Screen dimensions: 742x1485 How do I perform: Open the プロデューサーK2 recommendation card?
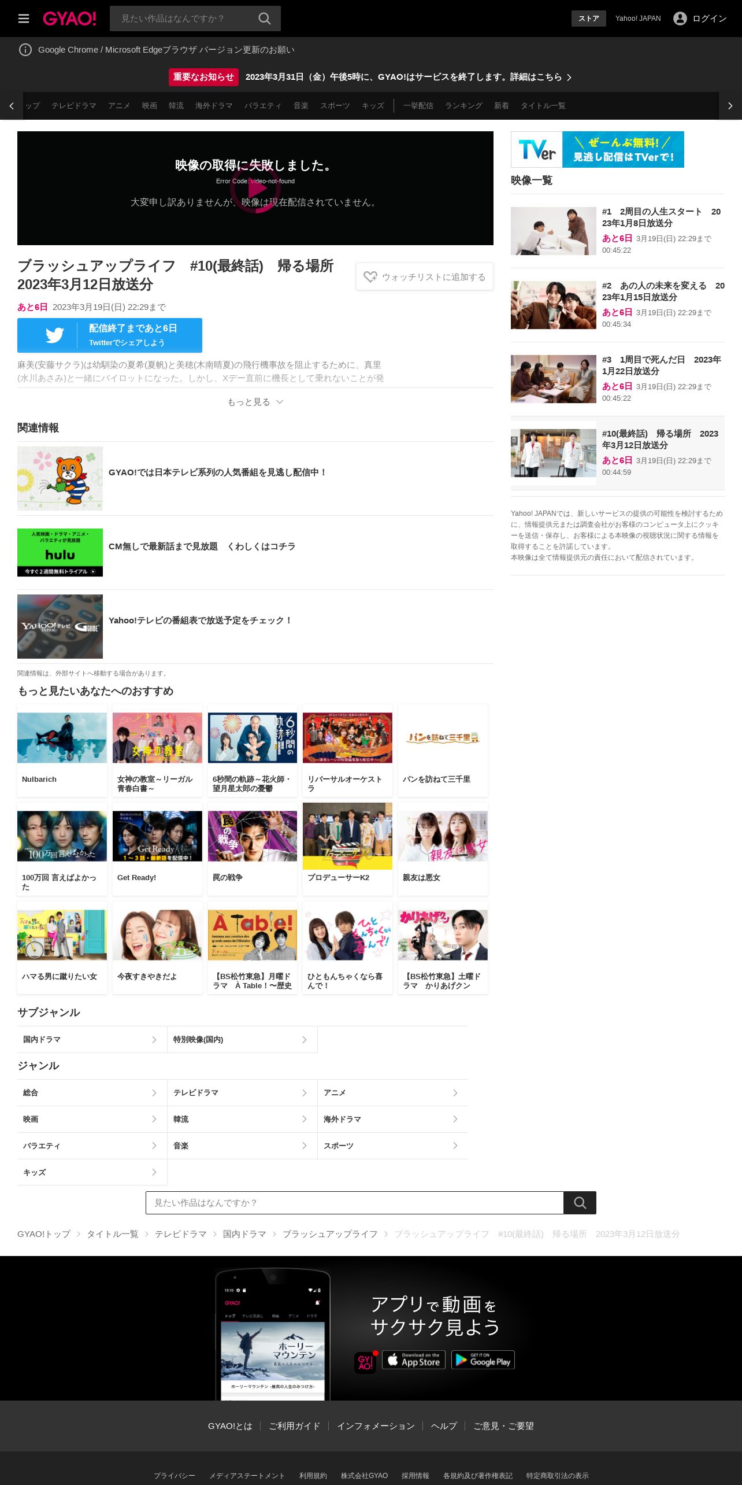[x=347, y=849]
